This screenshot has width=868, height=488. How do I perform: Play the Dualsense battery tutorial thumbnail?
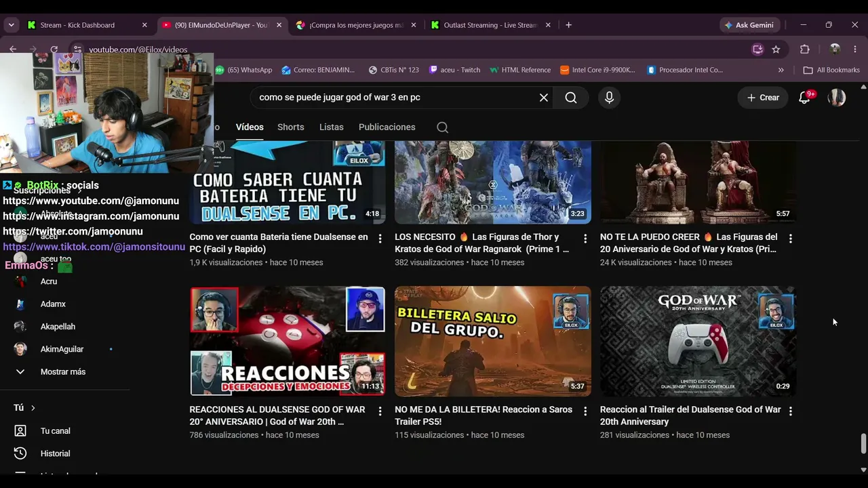coord(288,182)
